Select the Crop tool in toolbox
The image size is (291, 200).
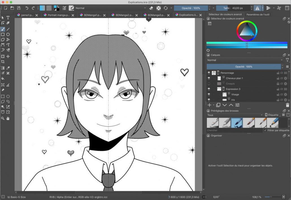3,62
